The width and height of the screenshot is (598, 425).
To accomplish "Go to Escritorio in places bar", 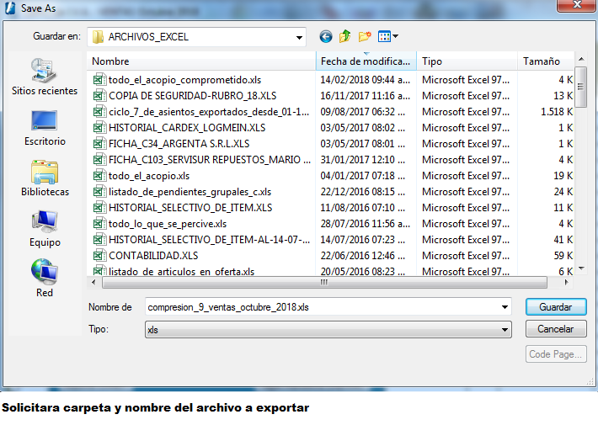I will [x=45, y=129].
